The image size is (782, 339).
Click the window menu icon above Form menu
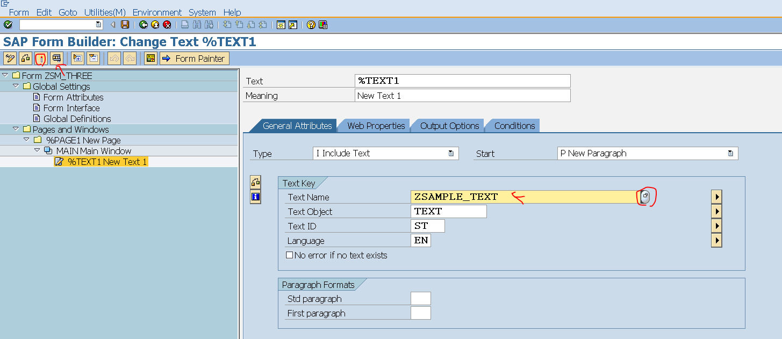pyautogui.click(x=5, y=3)
